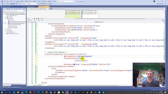Click the color swatch before #FFF5F6F2

(72, 28)
